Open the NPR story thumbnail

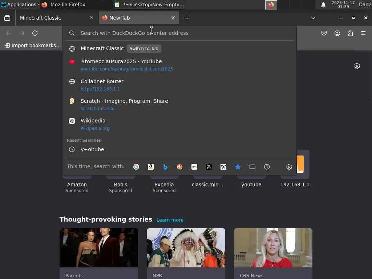tap(186, 248)
